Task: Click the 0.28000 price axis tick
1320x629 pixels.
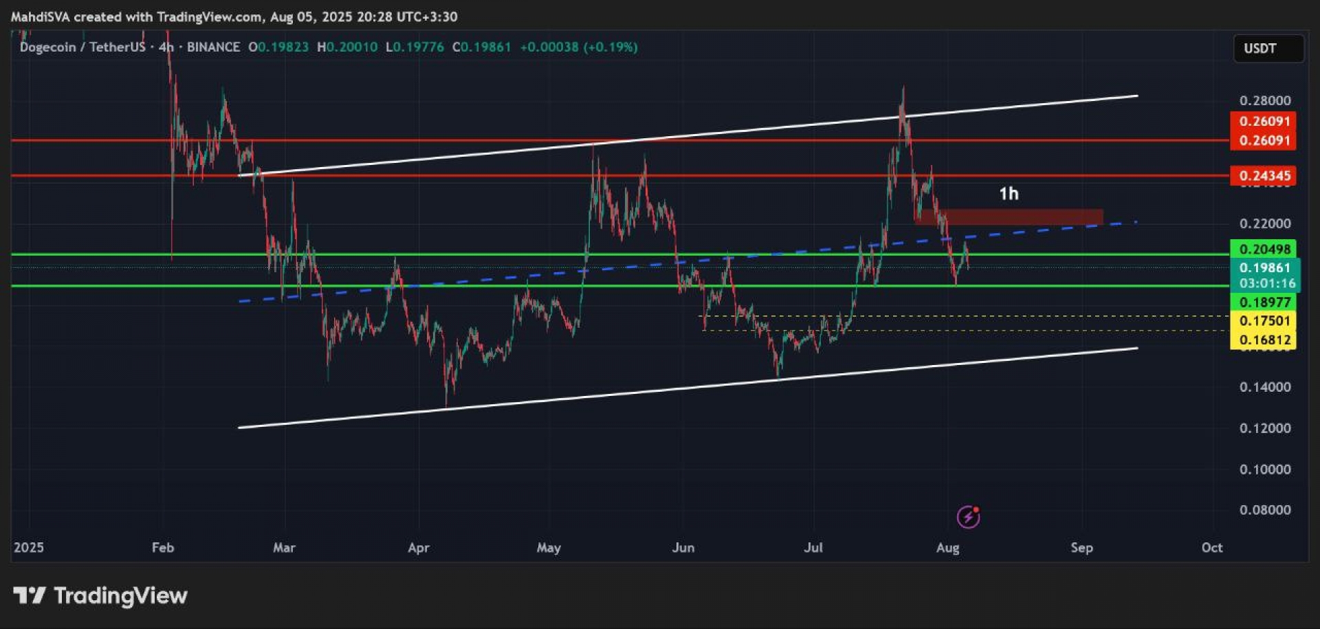Action: pos(1264,101)
